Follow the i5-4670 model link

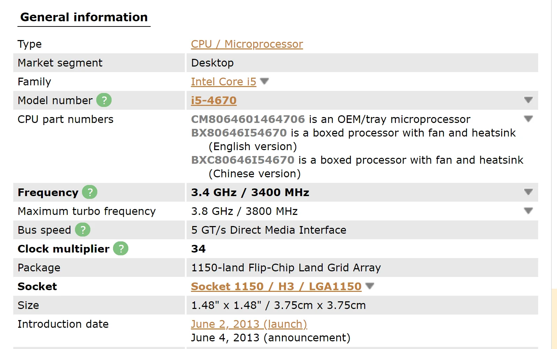click(x=213, y=101)
